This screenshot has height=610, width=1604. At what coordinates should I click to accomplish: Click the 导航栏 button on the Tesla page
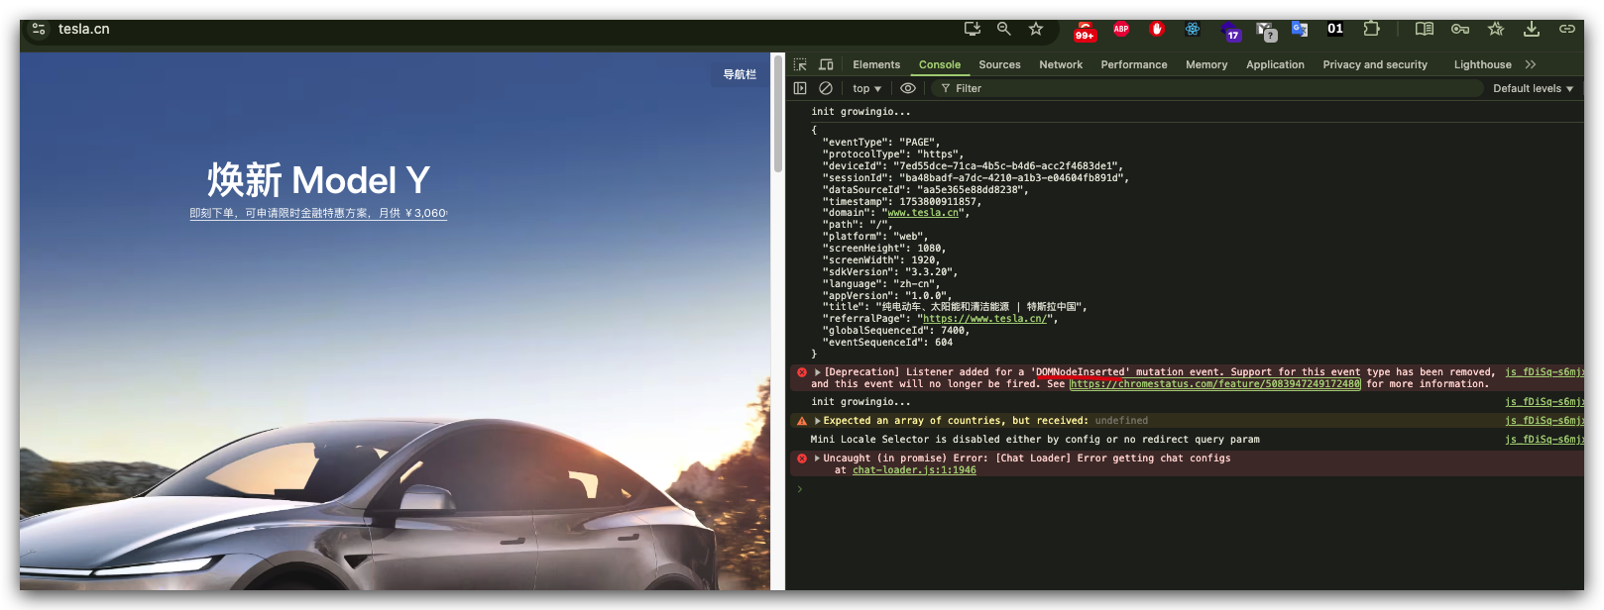click(x=740, y=74)
